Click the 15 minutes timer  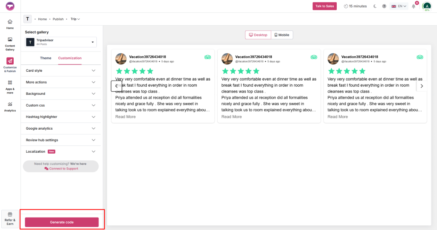355,6
